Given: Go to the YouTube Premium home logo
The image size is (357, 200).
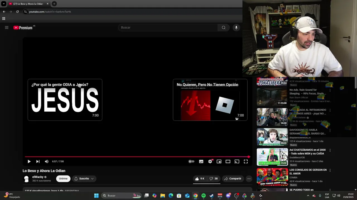Looking at the screenshot, I should coord(23,27).
